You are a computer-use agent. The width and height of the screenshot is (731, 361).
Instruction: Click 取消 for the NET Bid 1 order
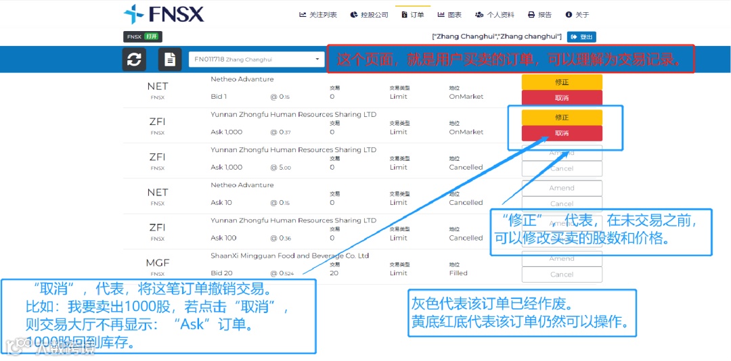pos(562,98)
